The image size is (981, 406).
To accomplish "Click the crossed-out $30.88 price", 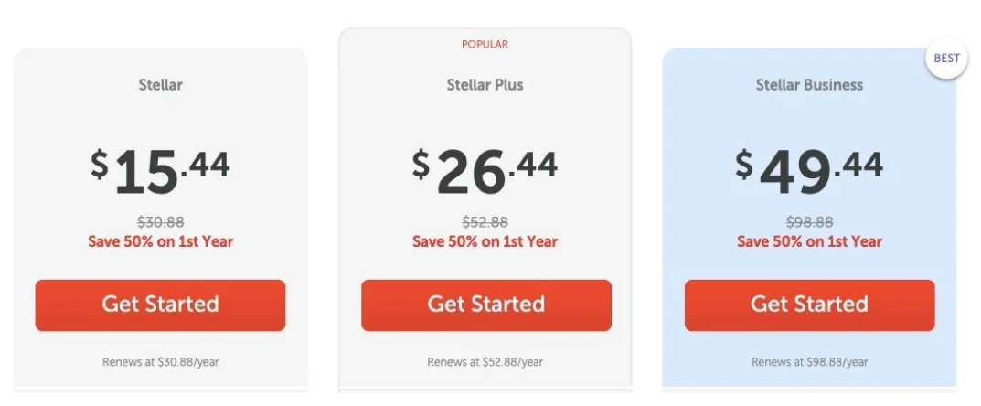I will tap(160, 222).
